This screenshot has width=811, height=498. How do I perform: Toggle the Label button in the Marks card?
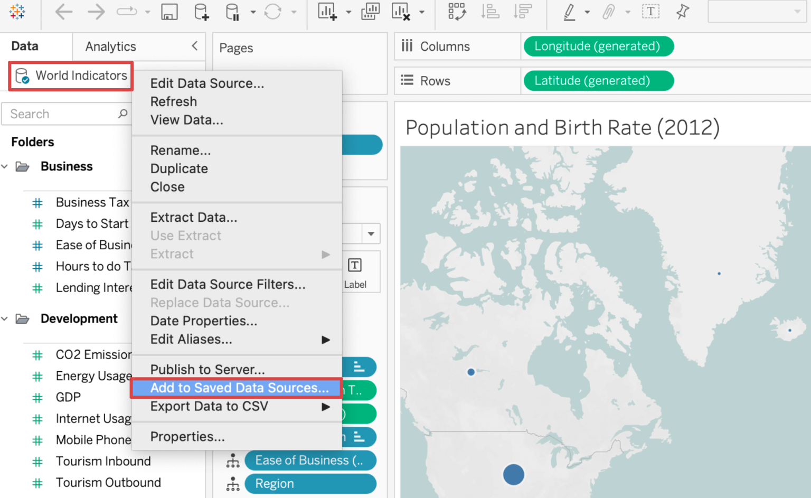355,271
